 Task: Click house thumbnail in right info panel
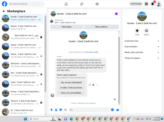[x=142, y=16]
